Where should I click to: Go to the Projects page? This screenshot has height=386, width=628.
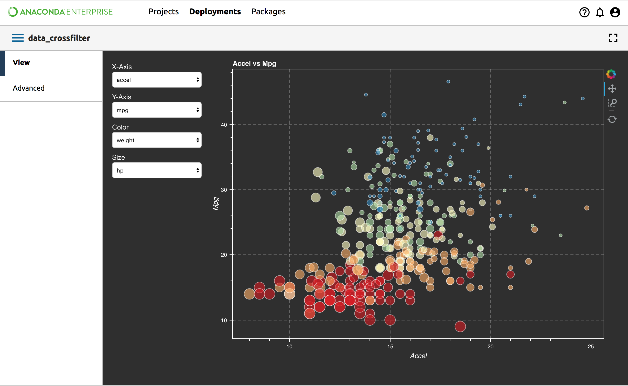point(164,12)
